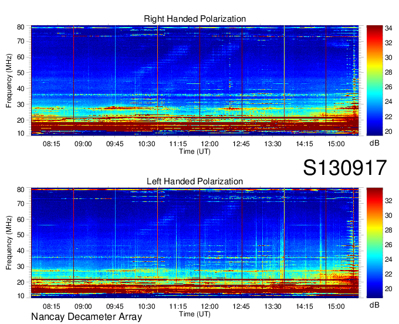Click 09:00 tick of Right Handed plot

[x=83, y=144]
